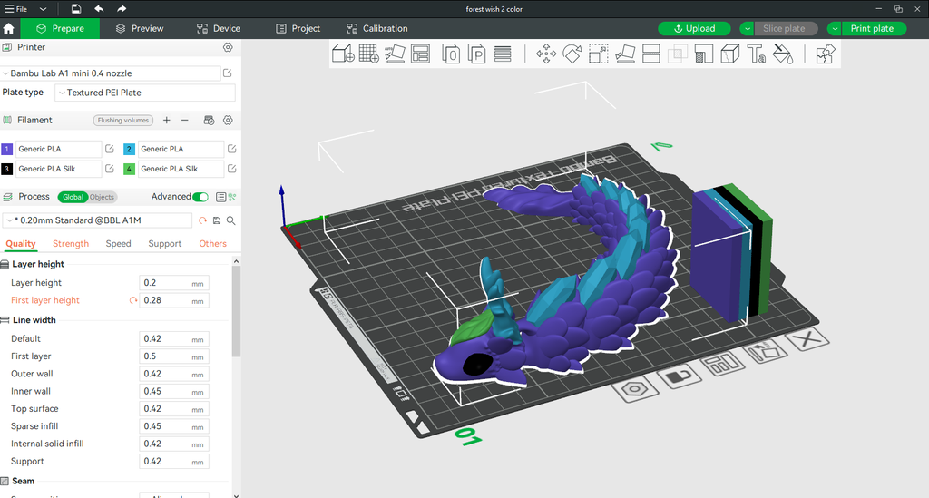Open the Strength settings tab
This screenshot has height=498, width=929.
point(71,244)
